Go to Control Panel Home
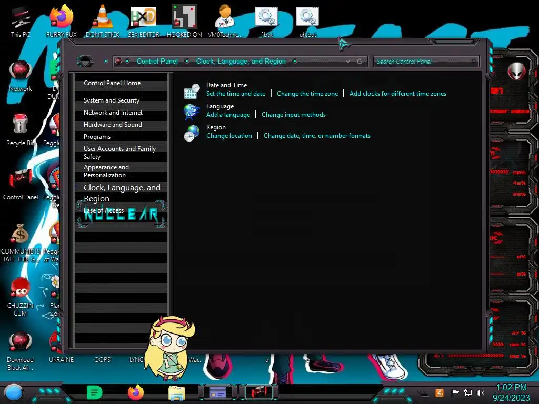The width and height of the screenshot is (539, 404). tap(112, 83)
